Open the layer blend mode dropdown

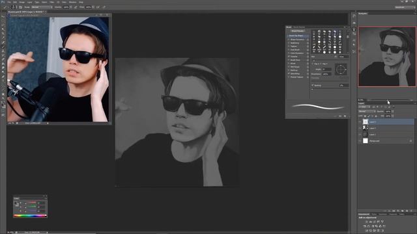[367, 111]
